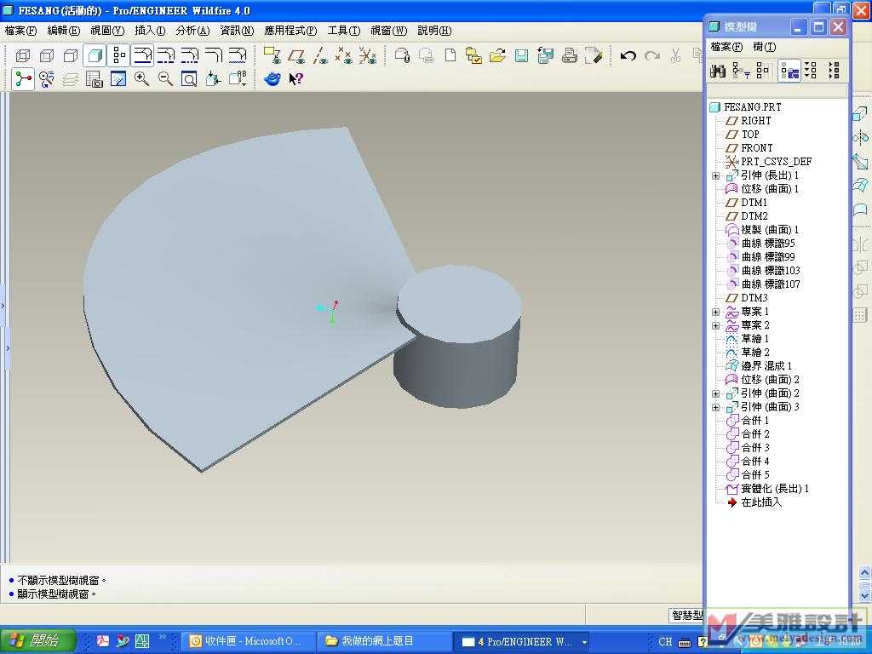The width and height of the screenshot is (872, 654).
Task: Click the zoom in tool
Action: point(142,79)
